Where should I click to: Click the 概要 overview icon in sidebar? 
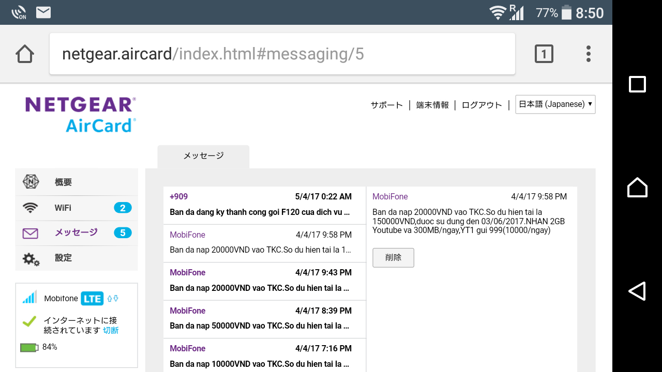coord(31,182)
